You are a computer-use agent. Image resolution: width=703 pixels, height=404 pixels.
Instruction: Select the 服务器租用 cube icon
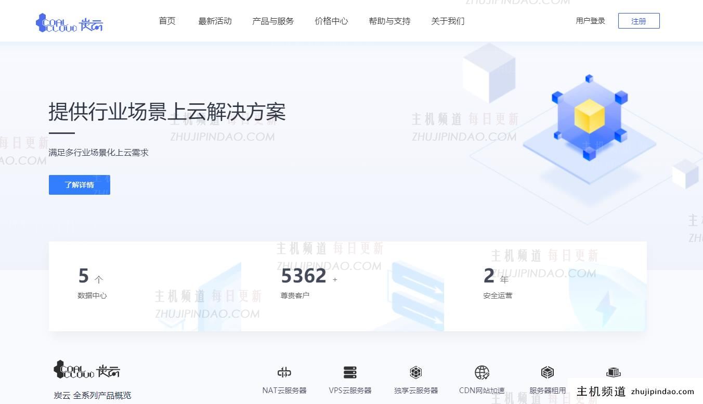[548, 372]
